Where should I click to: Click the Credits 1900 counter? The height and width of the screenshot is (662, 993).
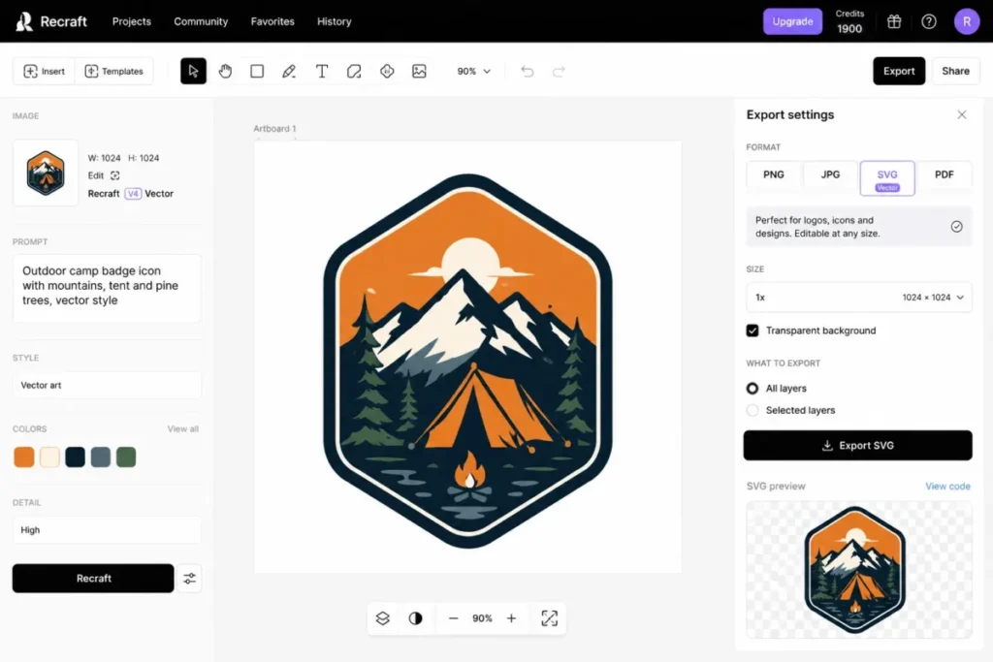coord(849,21)
